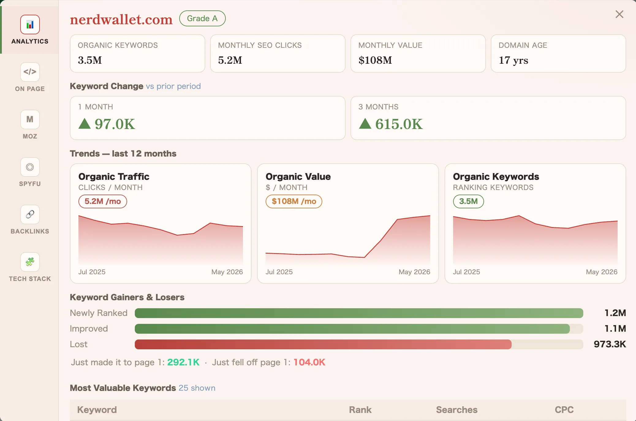Switch to the TECH STACK tab label
Screen dimensions: 636x421
coord(30,279)
